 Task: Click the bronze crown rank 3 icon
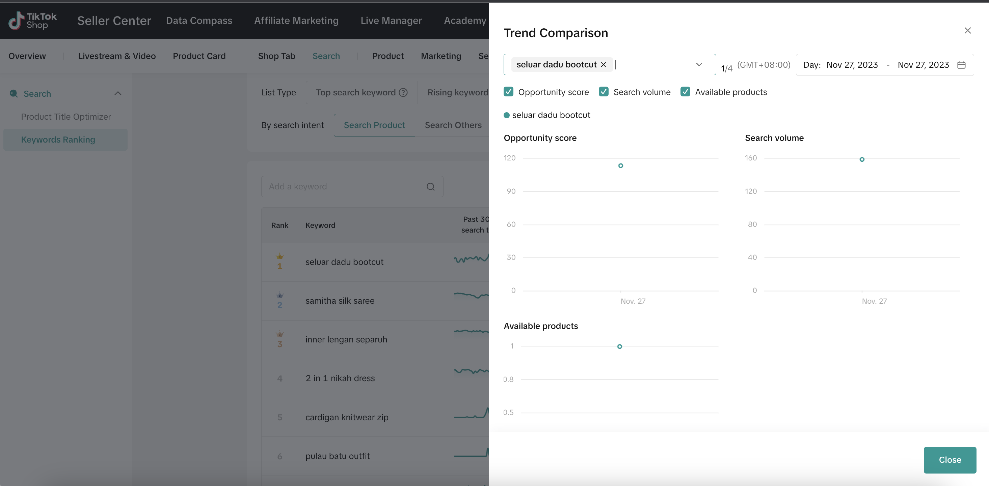(x=279, y=333)
